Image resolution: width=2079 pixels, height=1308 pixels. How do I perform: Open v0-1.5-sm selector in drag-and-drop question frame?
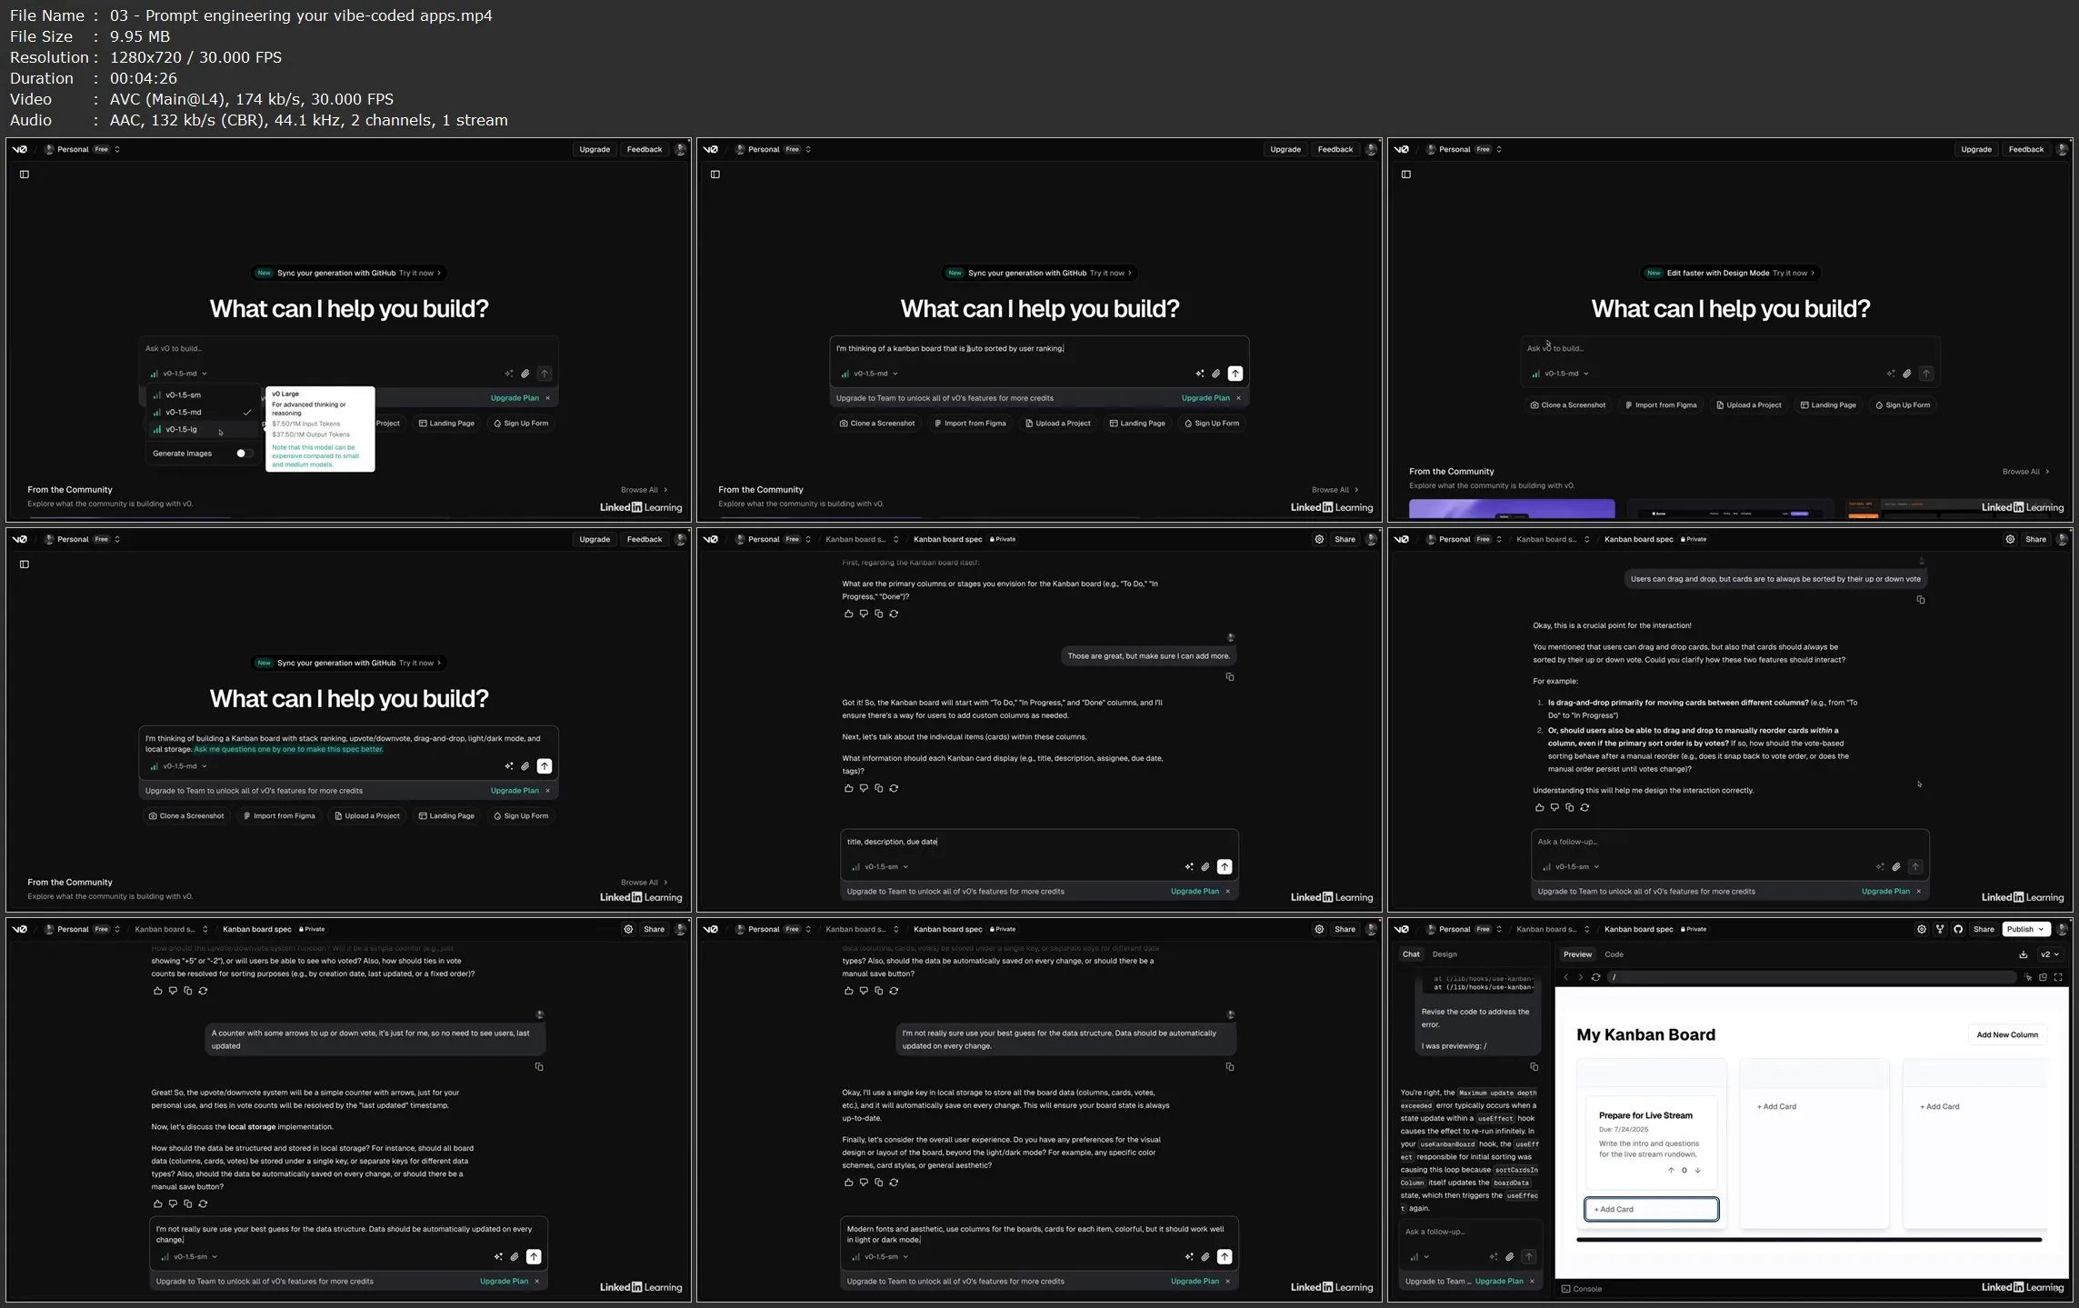[1571, 867]
